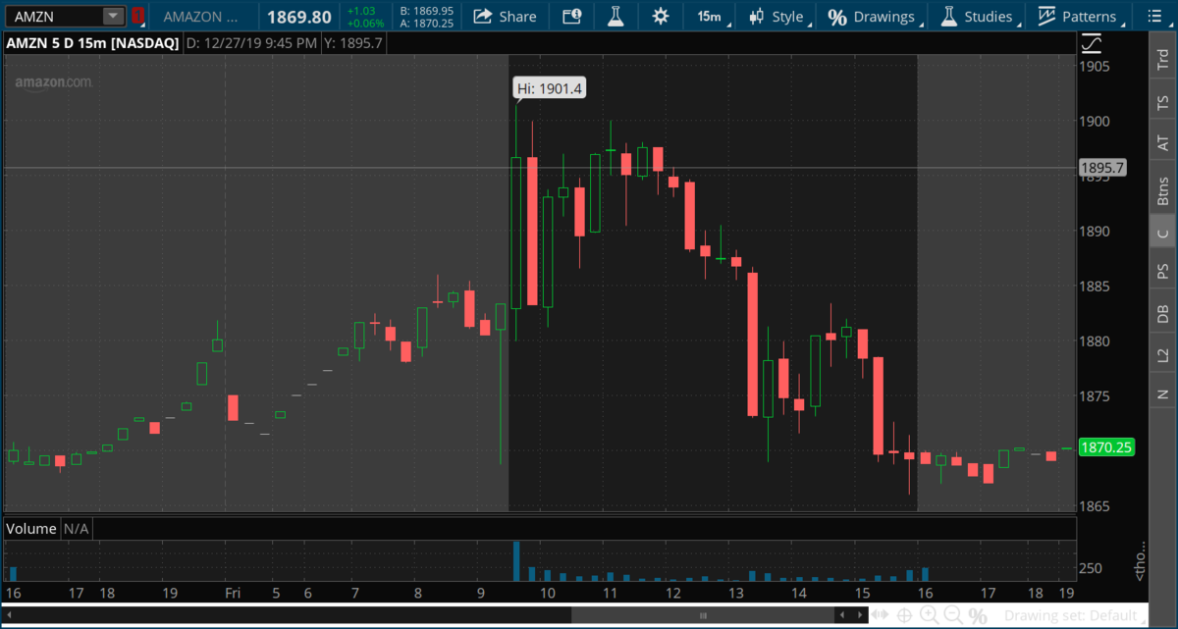This screenshot has height=629, width=1178.
Task: Click the price axis scale curve icon
Action: pyautogui.click(x=1092, y=43)
